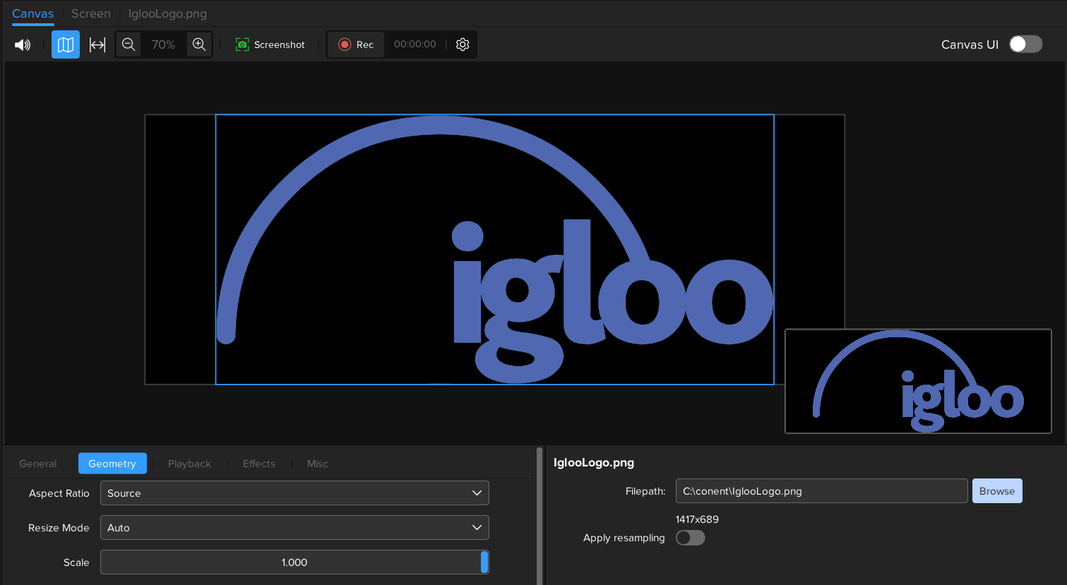Viewport: 1067px width, 585px height.
Task: Switch to the Screen tab
Action: click(x=91, y=14)
